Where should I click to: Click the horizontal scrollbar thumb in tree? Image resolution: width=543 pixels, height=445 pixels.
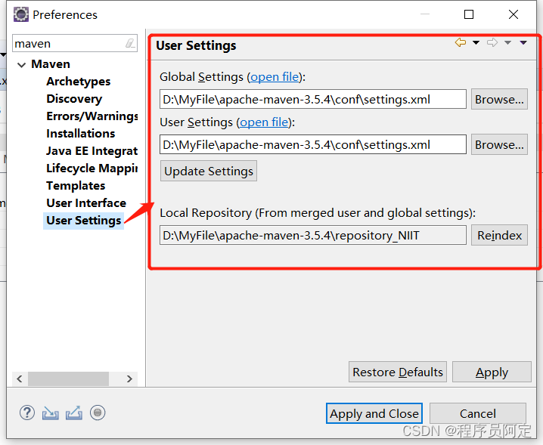68,379
